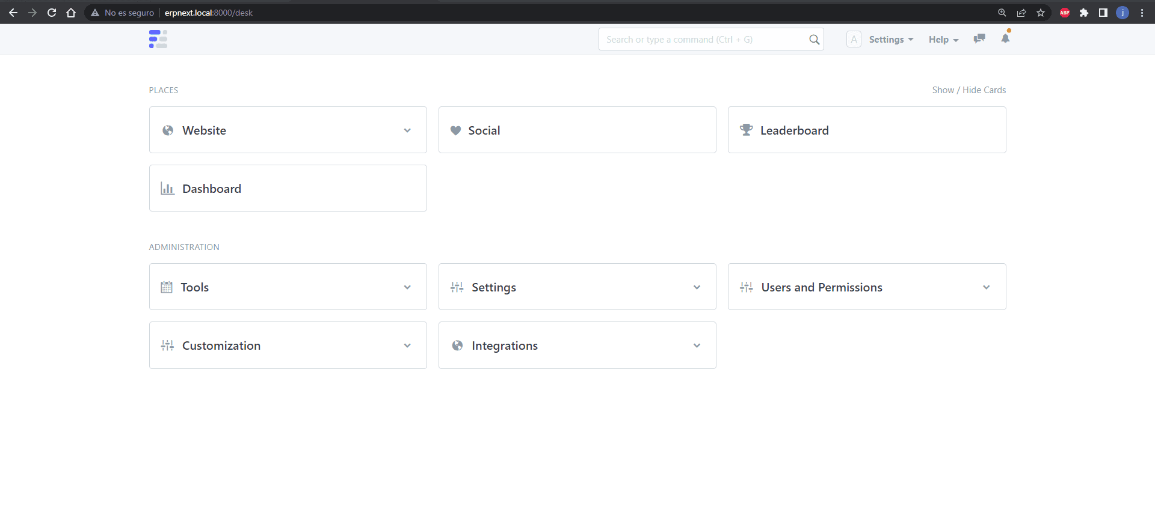Expand the Customization card chevron
Screen dimensions: 1155x524
click(407, 346)
